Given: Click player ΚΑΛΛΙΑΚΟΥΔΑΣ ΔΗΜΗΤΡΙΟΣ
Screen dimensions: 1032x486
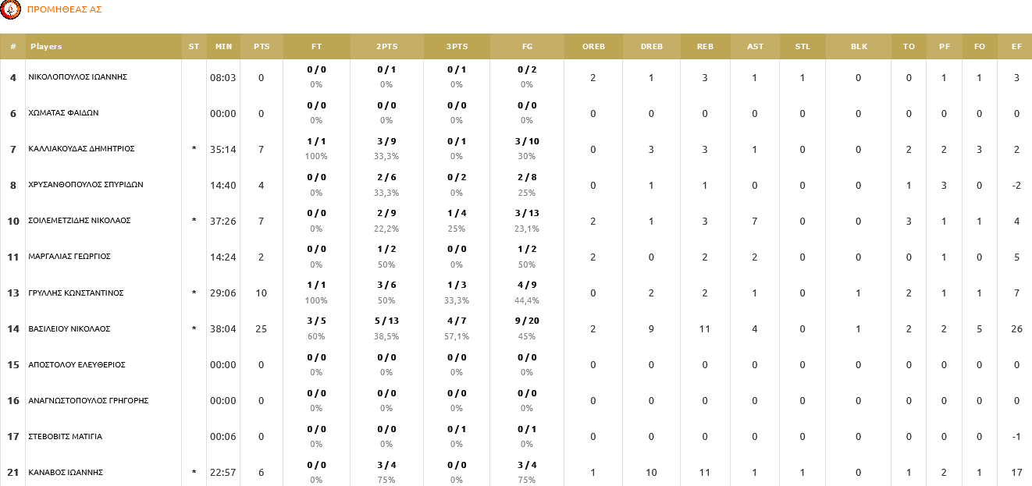Looking at the screenshot, I should point(81,149).
